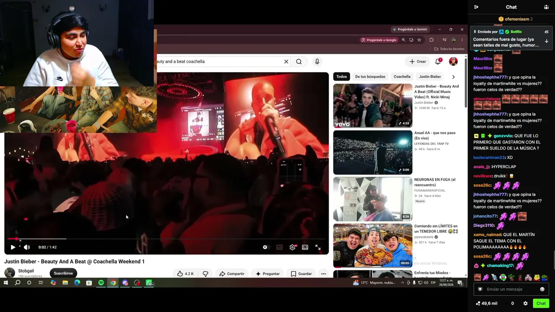The width and height of the screenshot is (555, 312).
Task: Click the Crear button on YouTube
Action: (x=418, y=62)
